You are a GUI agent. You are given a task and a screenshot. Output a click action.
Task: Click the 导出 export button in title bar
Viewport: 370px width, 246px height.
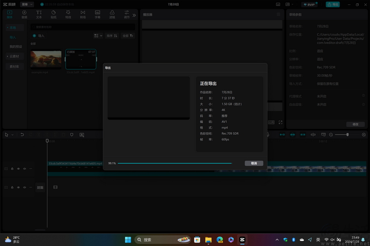point(333,4)
